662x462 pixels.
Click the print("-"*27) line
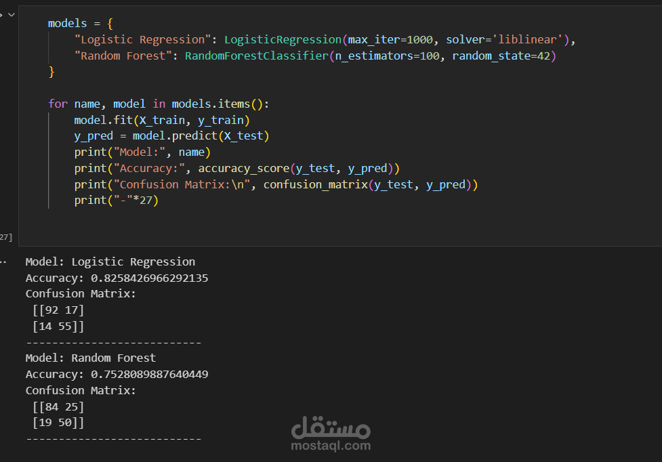tap(116, 200)
